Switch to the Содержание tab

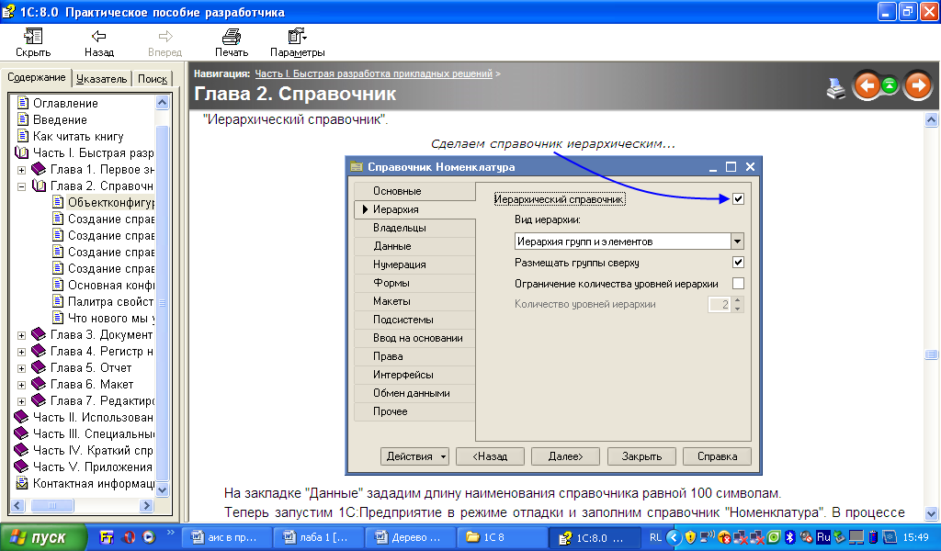pyautogui.click(x=36, y=77)
